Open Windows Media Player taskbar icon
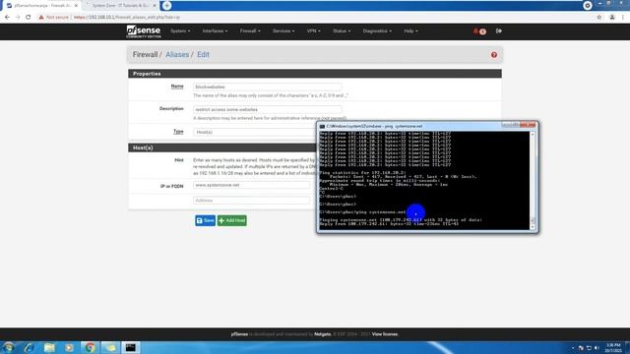This screenshot has width=630, height=354. 70,347
